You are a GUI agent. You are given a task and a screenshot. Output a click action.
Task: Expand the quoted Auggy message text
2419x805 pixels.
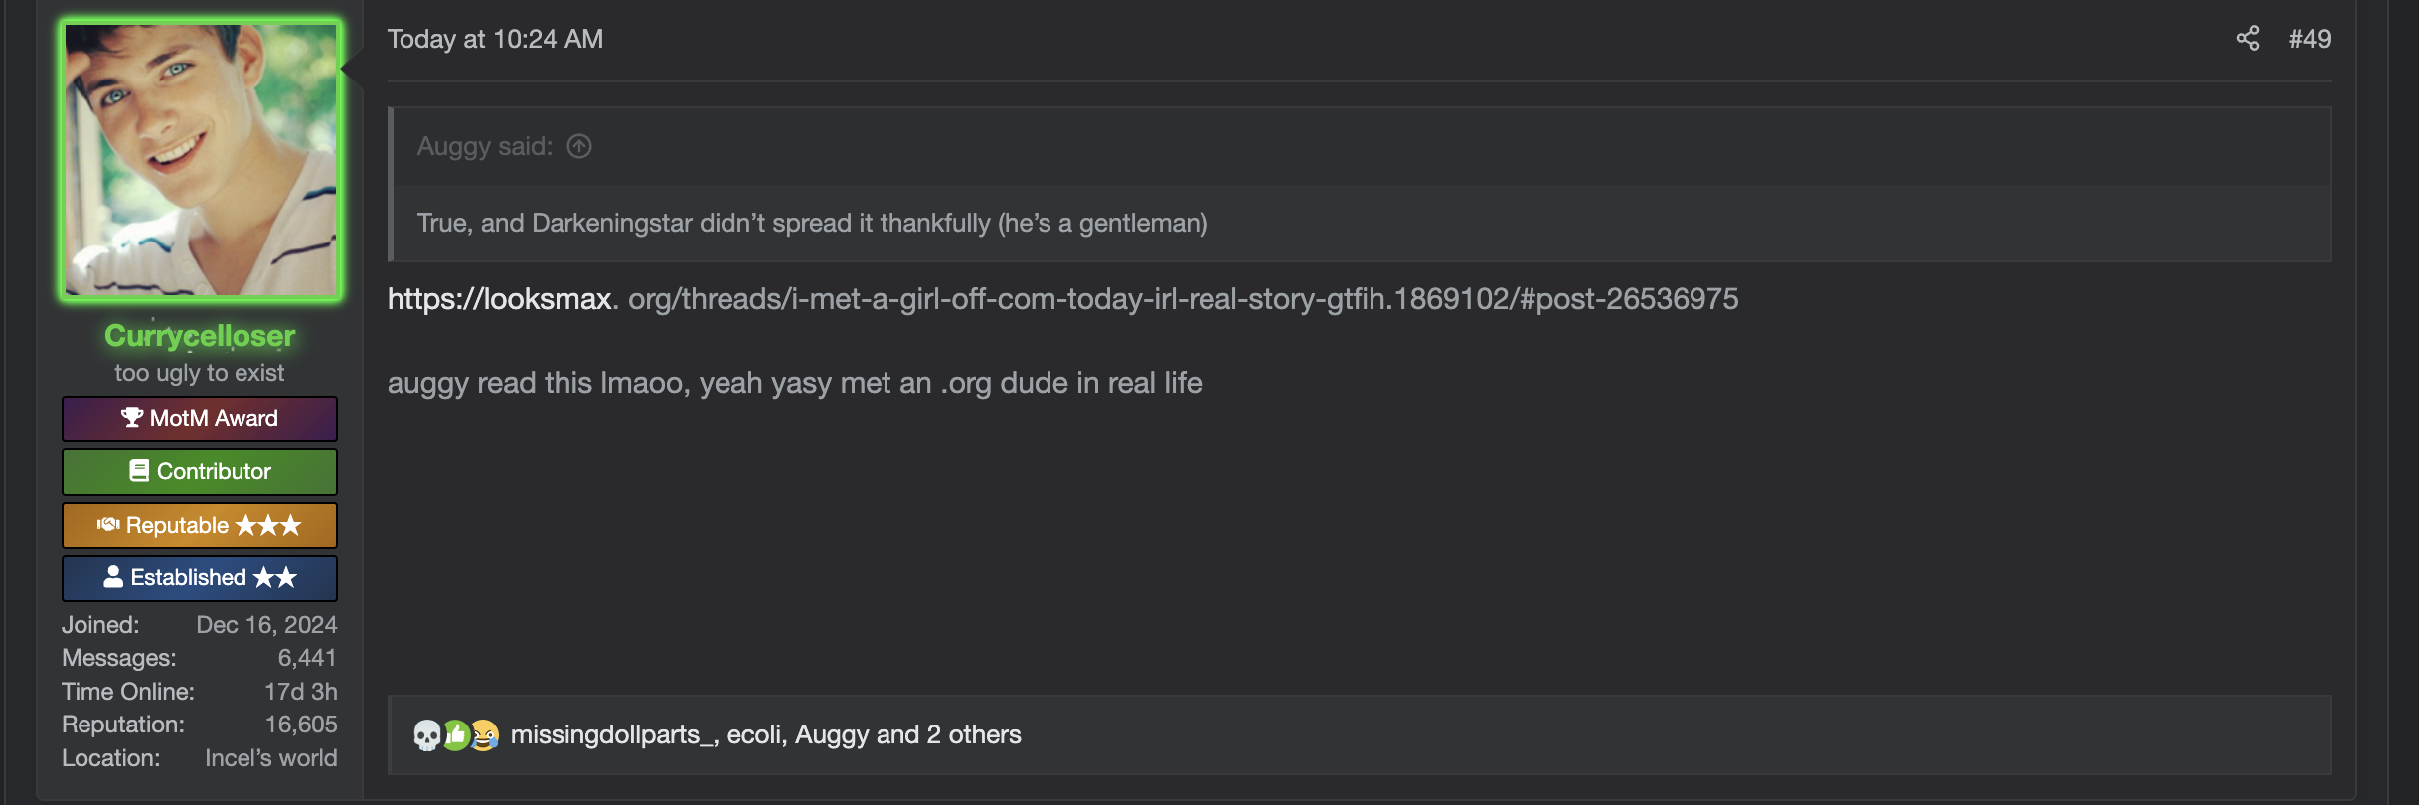point(811,224)
